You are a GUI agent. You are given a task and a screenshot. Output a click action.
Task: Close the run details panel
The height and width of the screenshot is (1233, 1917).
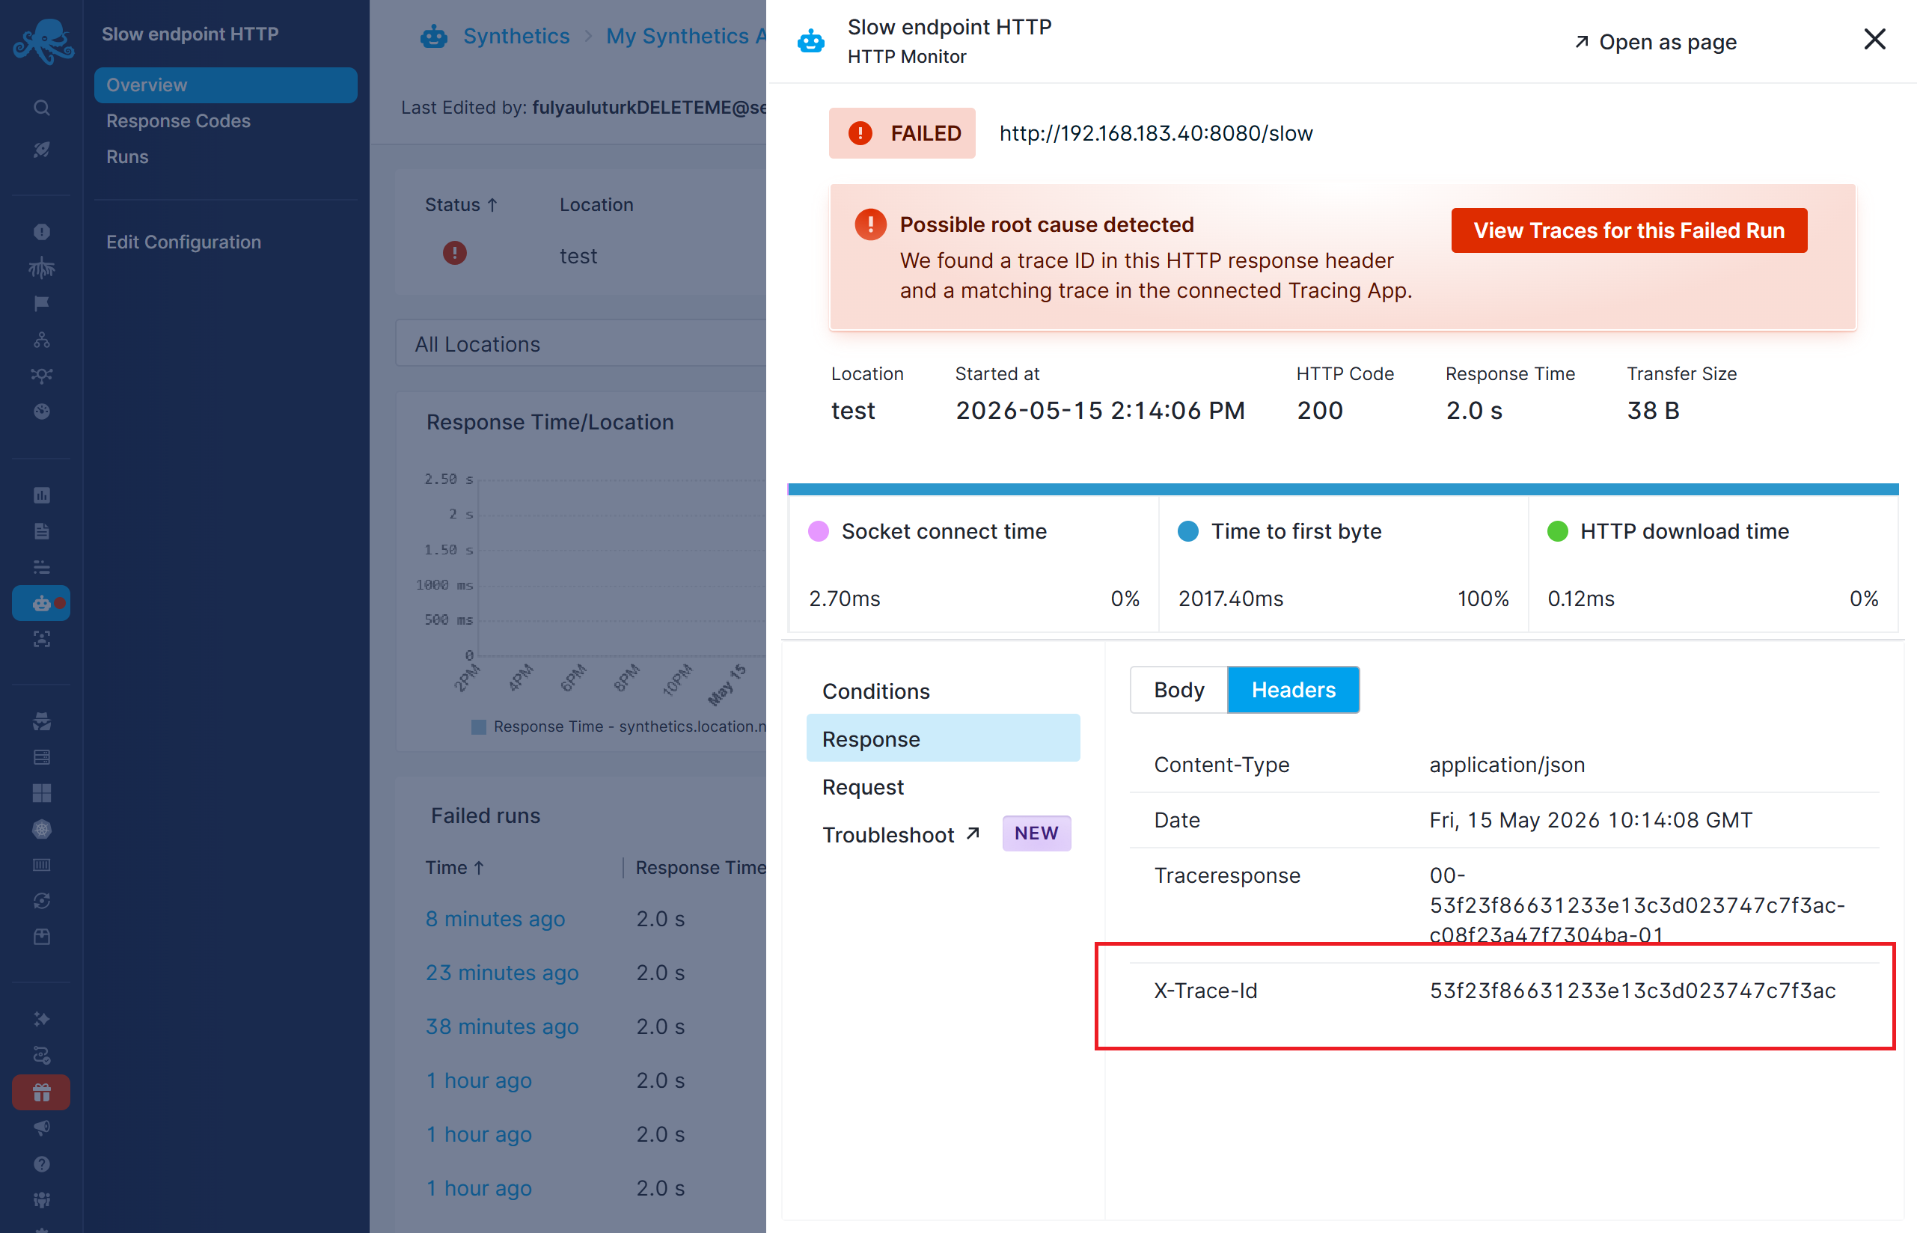click(x=1874, y=39)
